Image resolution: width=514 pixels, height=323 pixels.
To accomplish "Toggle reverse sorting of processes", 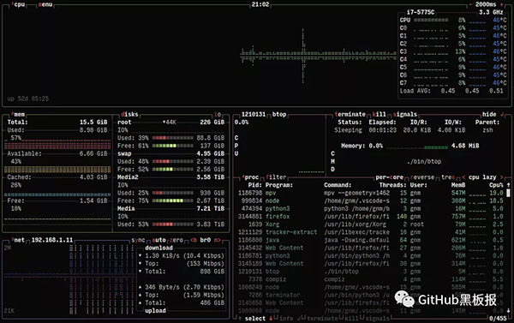I will [422, 177].
